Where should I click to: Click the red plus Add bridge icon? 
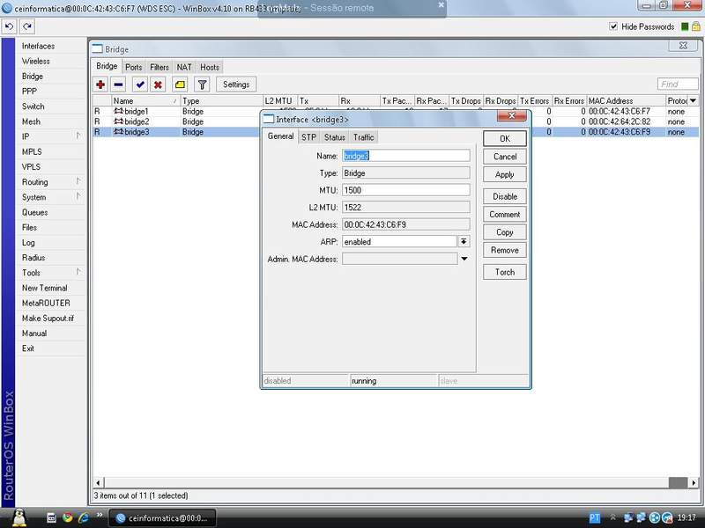(100, 84)
